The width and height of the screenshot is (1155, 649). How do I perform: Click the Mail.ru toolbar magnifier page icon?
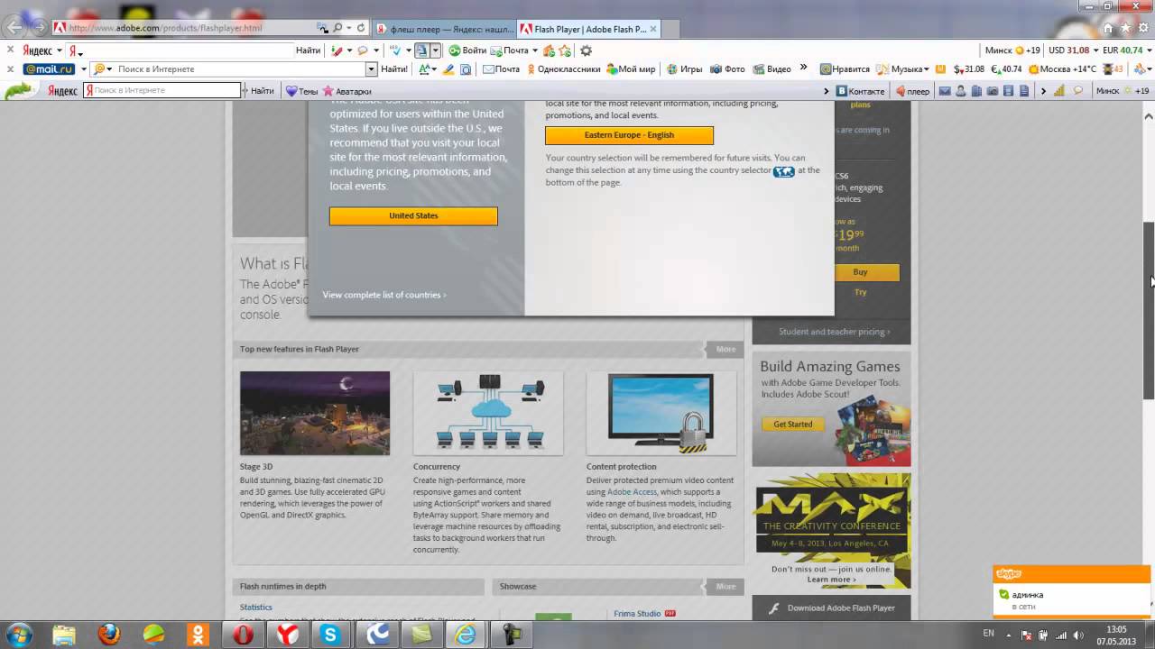coord(466,69)
